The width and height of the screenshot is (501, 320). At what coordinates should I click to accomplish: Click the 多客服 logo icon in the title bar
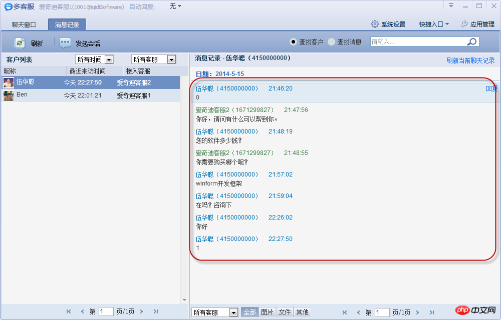click(9, 6)
